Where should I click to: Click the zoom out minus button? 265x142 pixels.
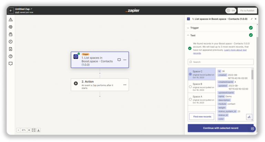tap(18, 130)
